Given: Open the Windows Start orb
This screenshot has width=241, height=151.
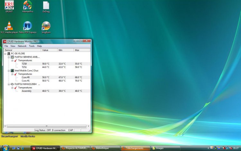Looking at the screenshot, I should click(5, 148).
